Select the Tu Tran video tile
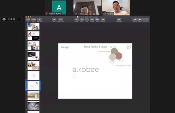Screen dimensions: 175x113 click(x=87, y=8)
